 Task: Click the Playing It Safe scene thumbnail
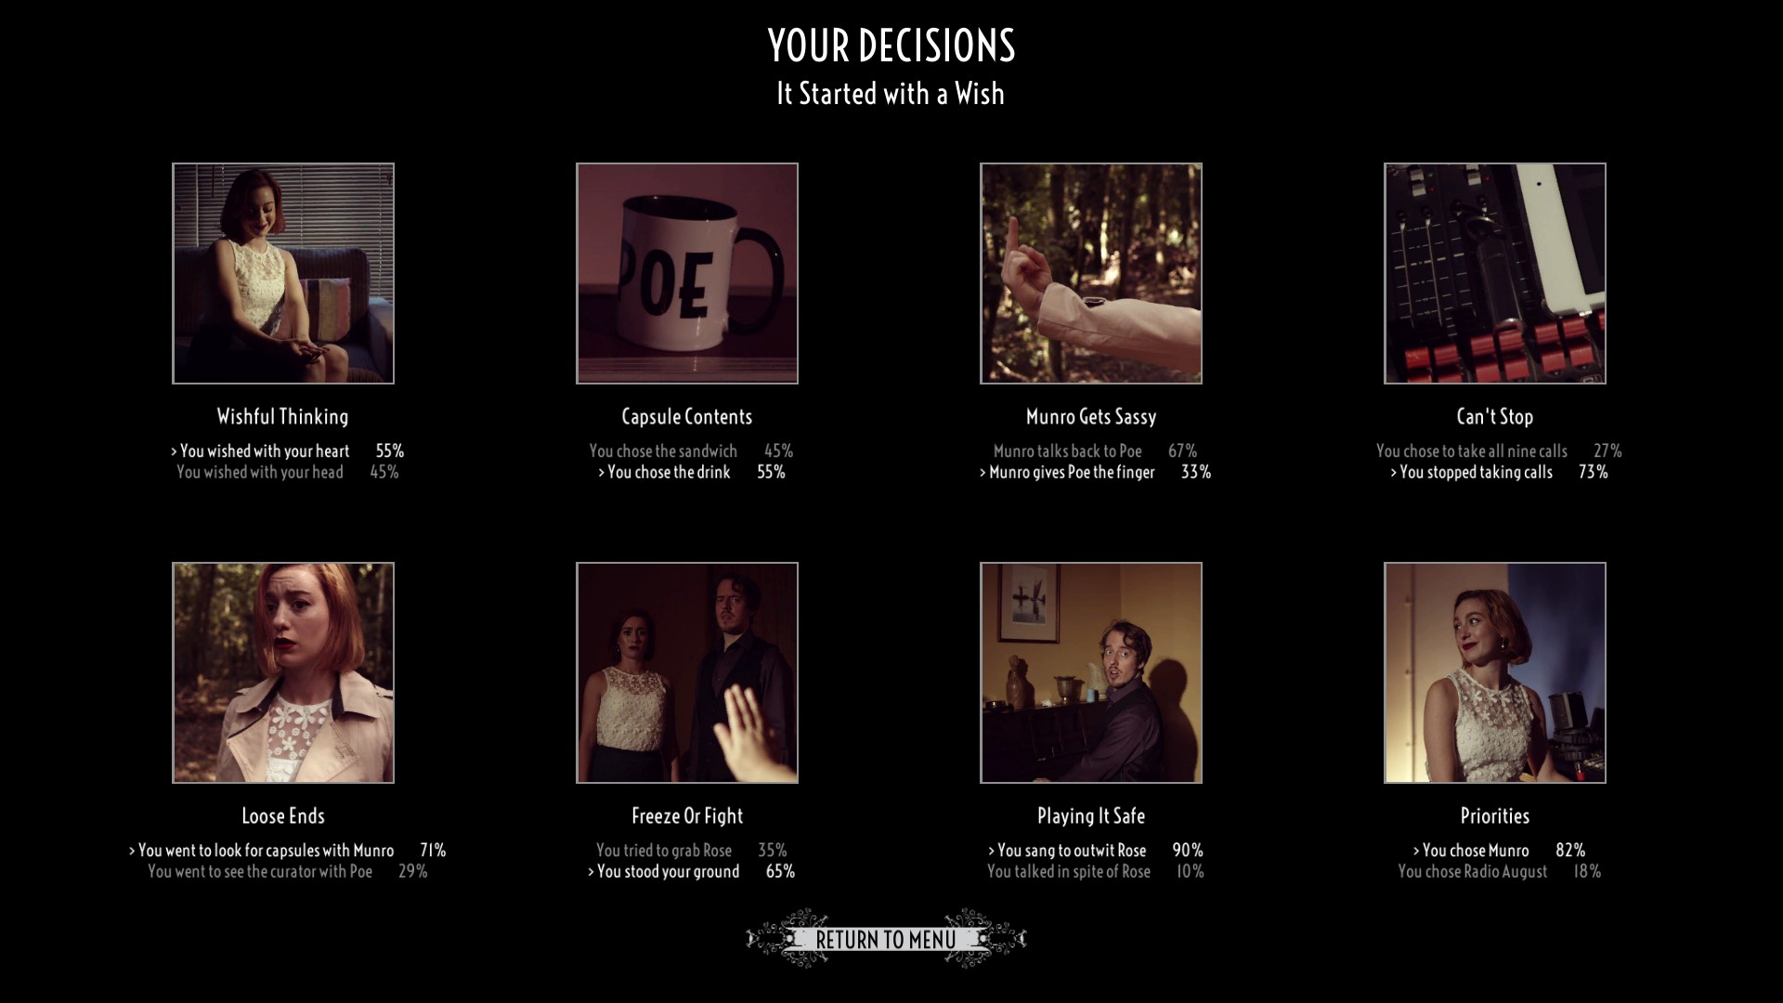coord(1091,672)
